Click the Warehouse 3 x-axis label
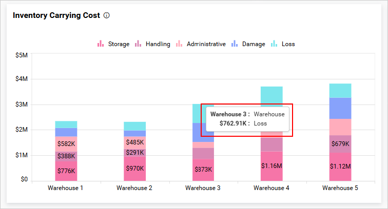Image resolution: width=388 pixels, height=209 pixels. [203, 188]
